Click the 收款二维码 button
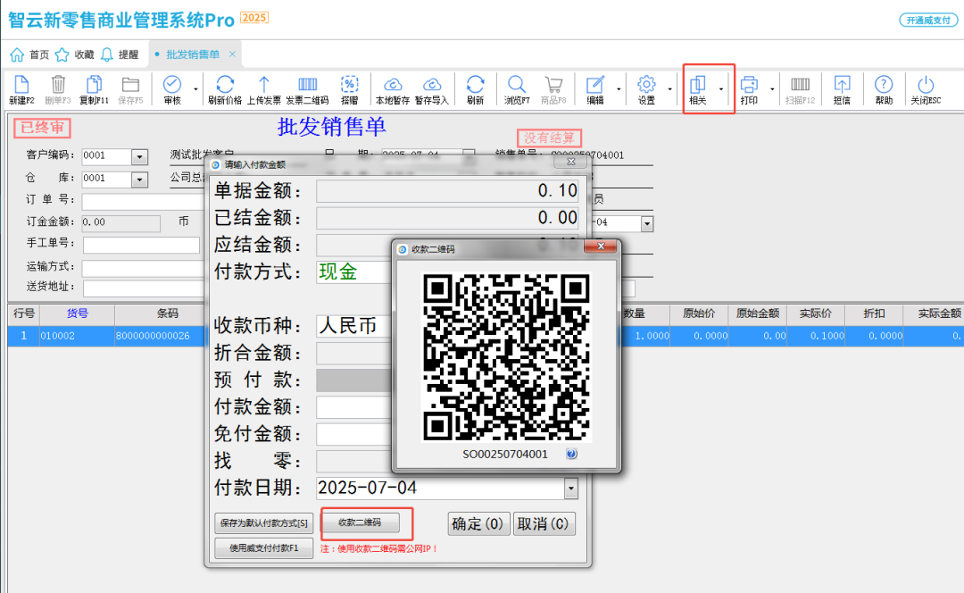 pyautogui.click(x=361, y=522)
